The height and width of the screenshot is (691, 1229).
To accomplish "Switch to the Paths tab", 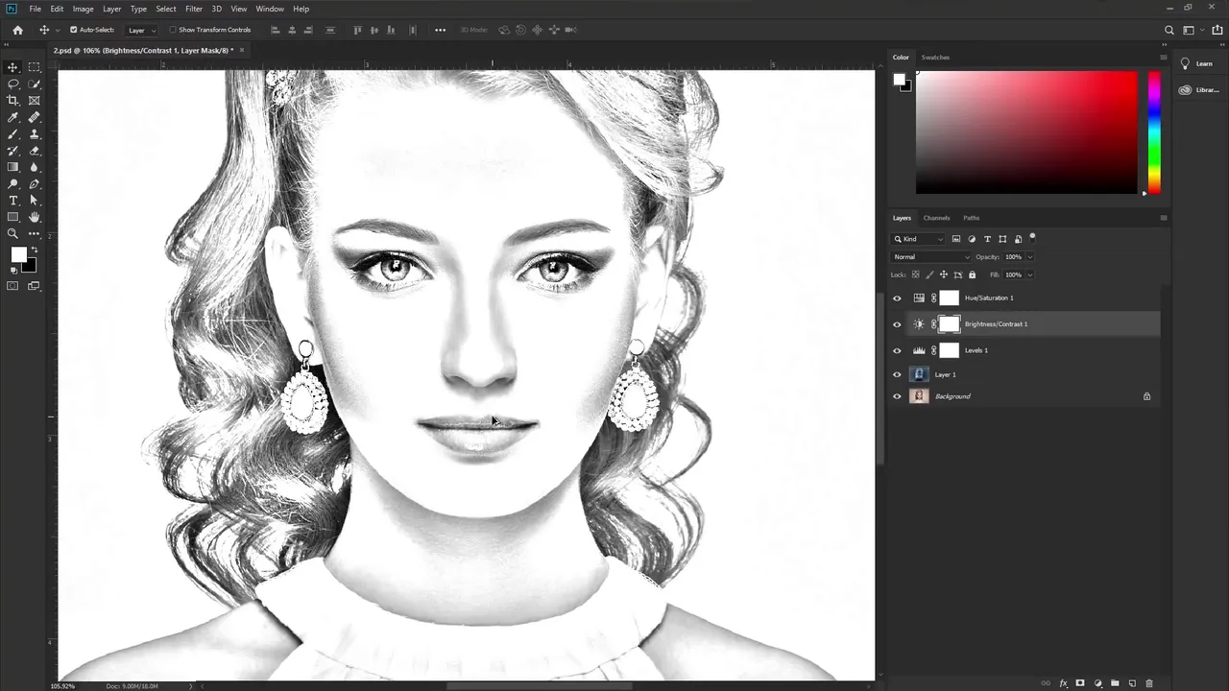I will tap(972, 218).
